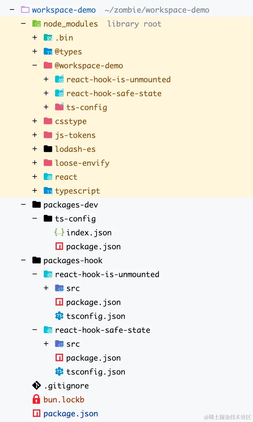
Task: Click the JSON braces icon on index.json
Action: [59, 232]
